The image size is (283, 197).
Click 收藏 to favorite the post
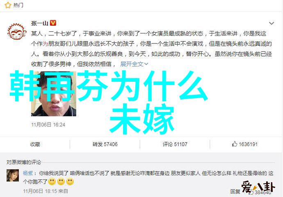(35, 144)
